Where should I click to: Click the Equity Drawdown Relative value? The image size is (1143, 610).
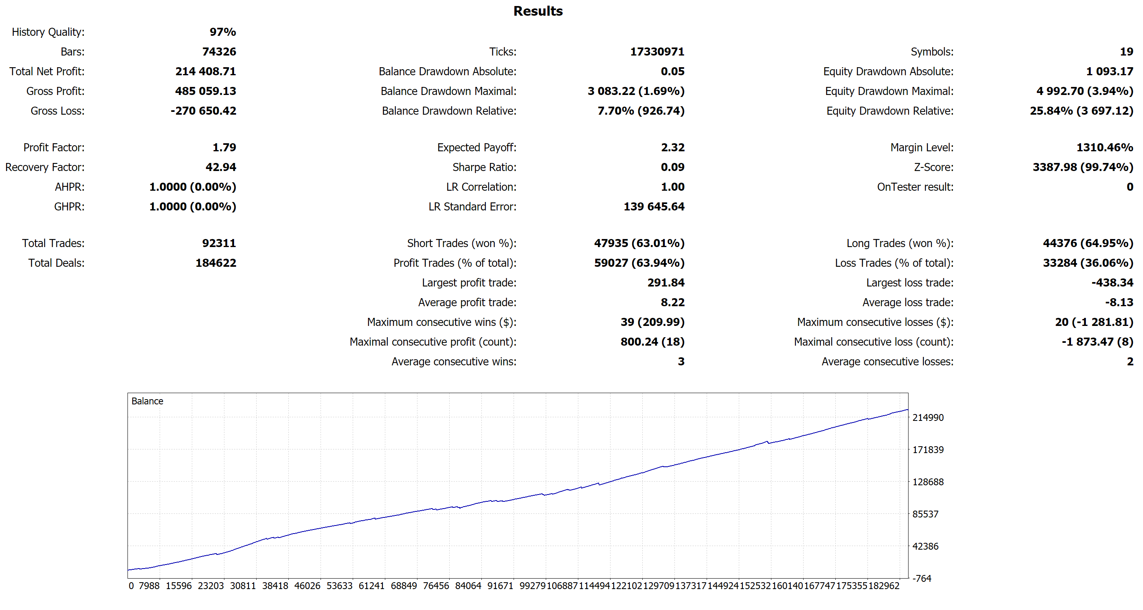[1081, 111]
